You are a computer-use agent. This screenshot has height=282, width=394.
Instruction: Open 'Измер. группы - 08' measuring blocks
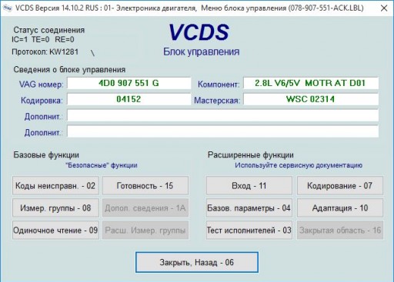pos(55,208)
